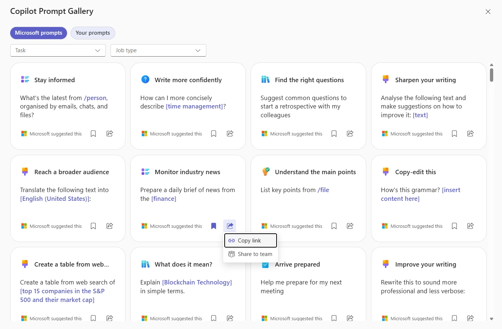Viewport: 502px width, 329px height.
Task: Click the highlighter icon on Sharpen your writing
Action: [386, 79]
